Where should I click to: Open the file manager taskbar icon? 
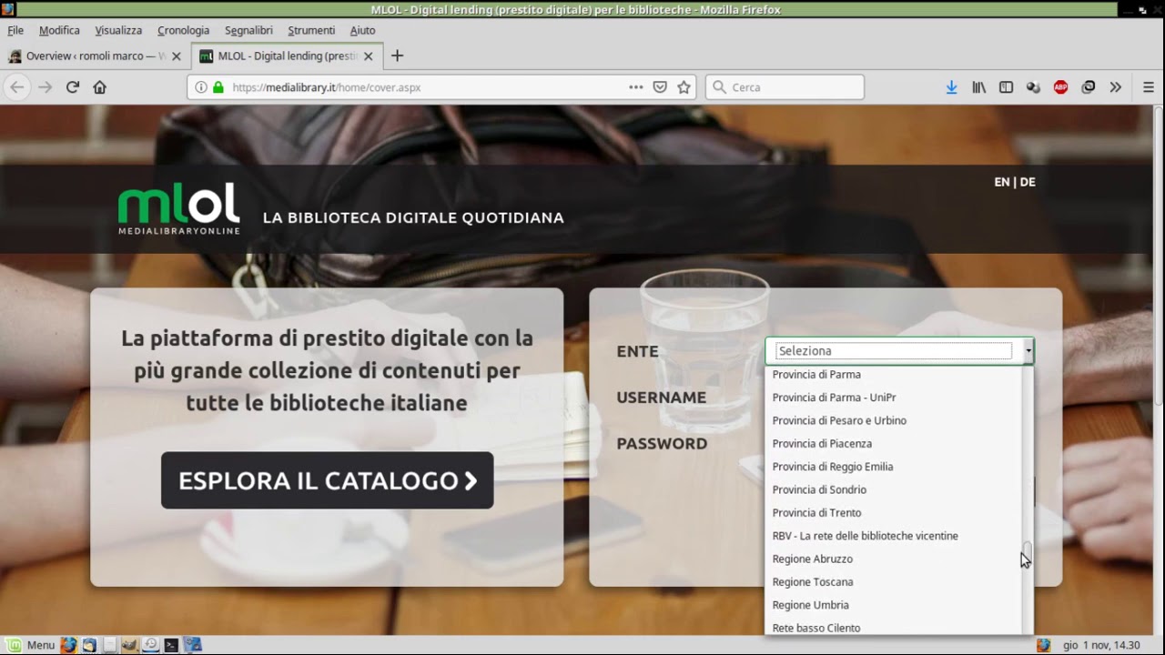click(x=109, y=645)
